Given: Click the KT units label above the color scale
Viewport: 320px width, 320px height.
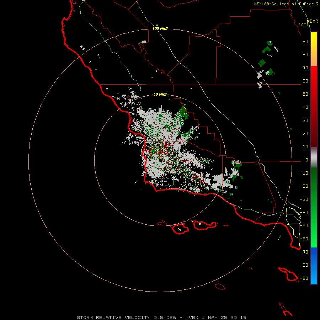Looking at the screenshot, I should point(304,25).
